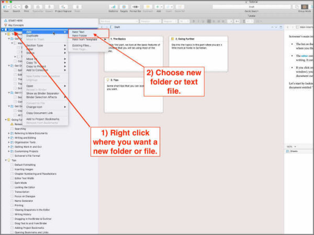Collapse the Draft folder triangle

point(3,30)
